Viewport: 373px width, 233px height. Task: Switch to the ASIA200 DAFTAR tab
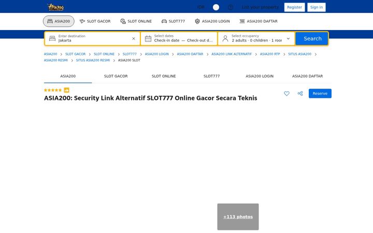tap(307, 76)
